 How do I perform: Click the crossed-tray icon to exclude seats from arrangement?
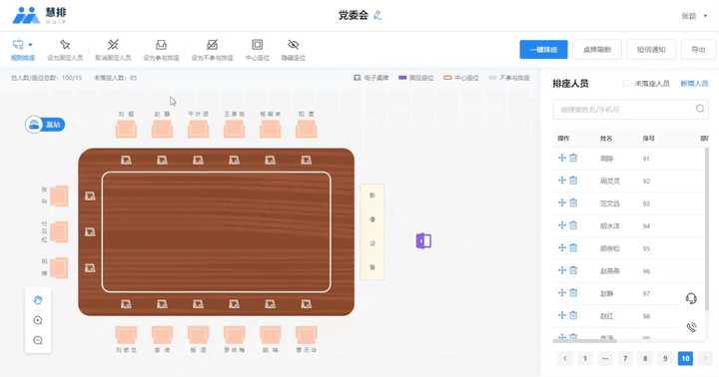[x=212, y=45]
